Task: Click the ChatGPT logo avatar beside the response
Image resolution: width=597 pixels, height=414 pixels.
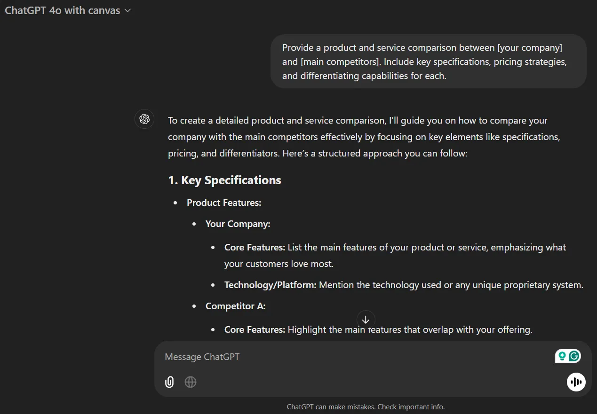Action: tap(144, 119)
